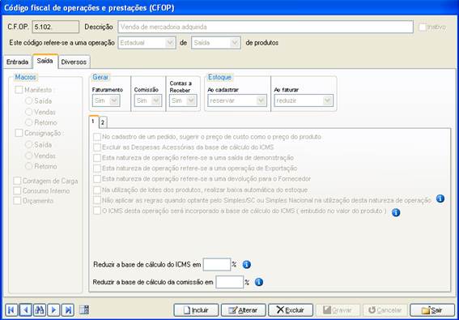Select Vendas radio under Consignação

[28, 156]
